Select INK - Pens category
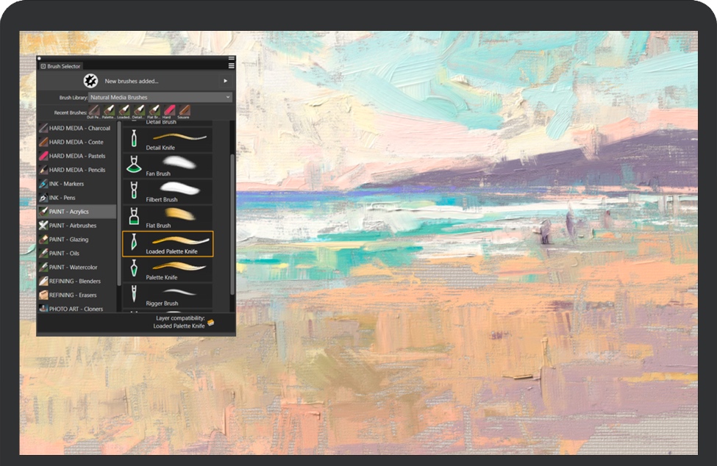Image resolution: width=717 pixels, height=466 pixels. pos(76,198)
